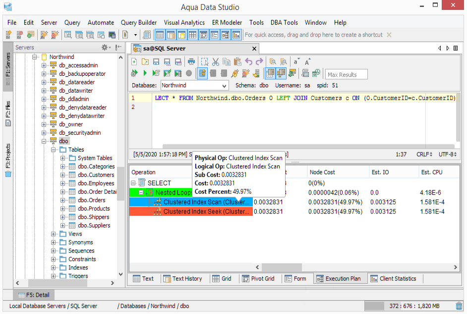Screen dimensions: 467x314
Task: Click the trash can icon in status bar
Action: tap(460, 306)
